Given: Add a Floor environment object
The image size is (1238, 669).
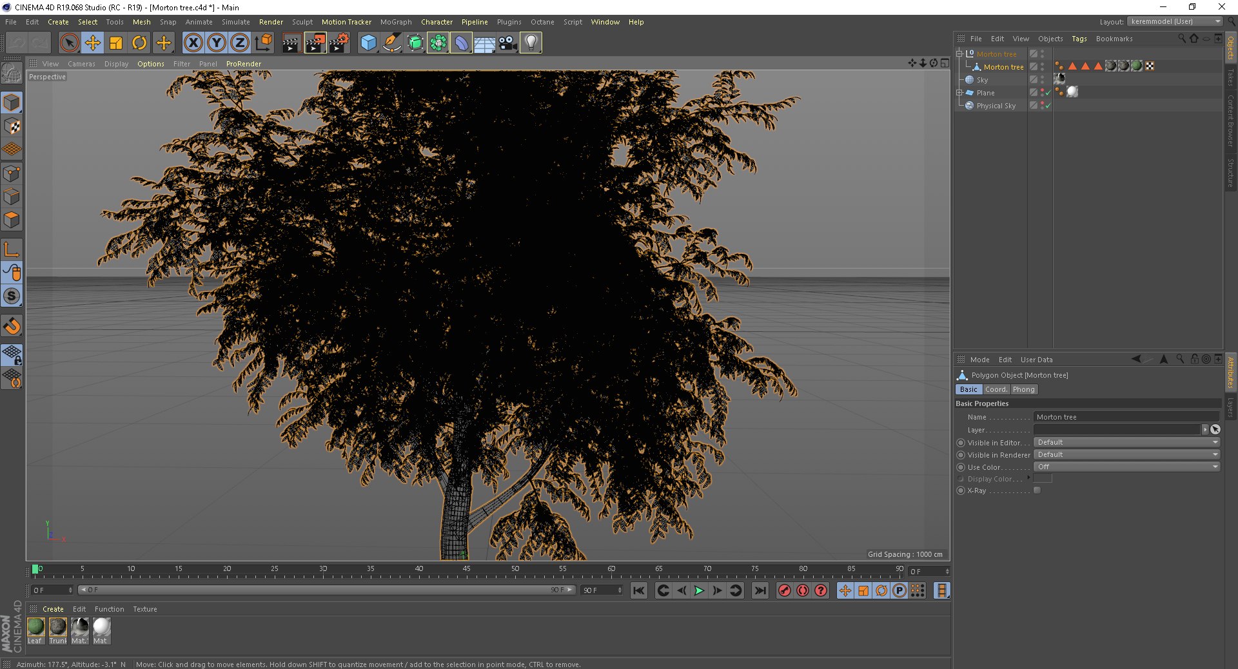Looking at the screenshot, I should [x=484, y=43].
